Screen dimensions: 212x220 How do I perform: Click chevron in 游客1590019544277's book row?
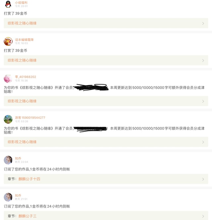(x=203, y=142)
